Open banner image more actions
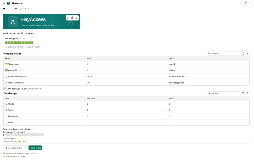 (76, 18)
